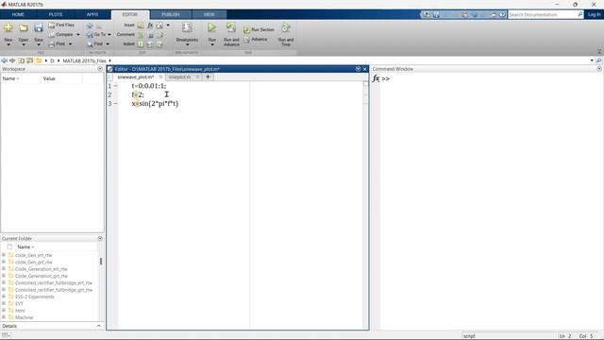
Task: Click the search magnifier in Search Documentation
Action: [x=579, y=15]
